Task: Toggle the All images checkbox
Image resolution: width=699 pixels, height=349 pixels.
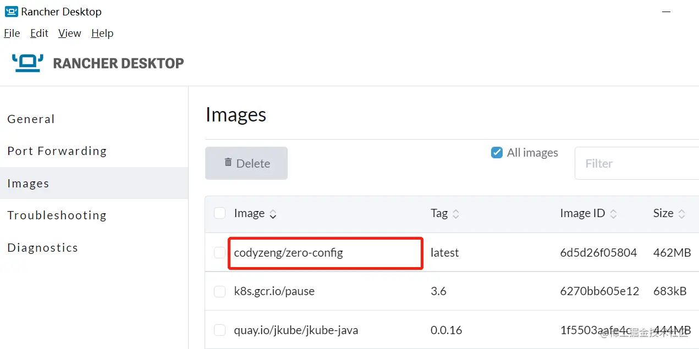Action: pyautogui.click(x=497, y=153)
